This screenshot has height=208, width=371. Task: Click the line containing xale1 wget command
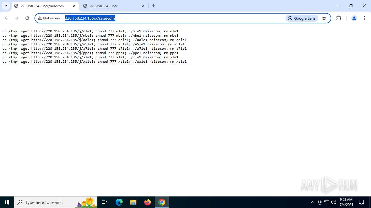(x=94, y=62)
